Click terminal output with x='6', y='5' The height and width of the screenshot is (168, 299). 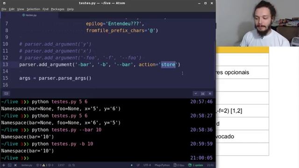[61, 123]
